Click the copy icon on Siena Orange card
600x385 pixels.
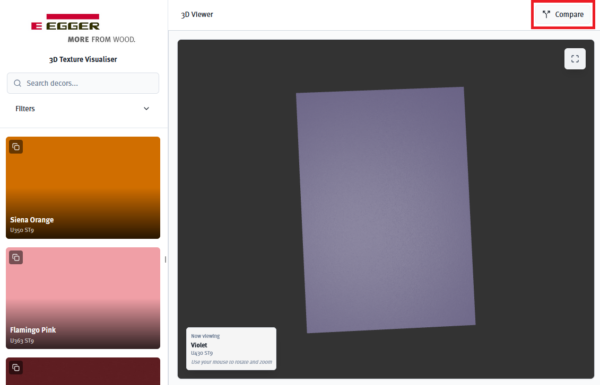[16, 147]
